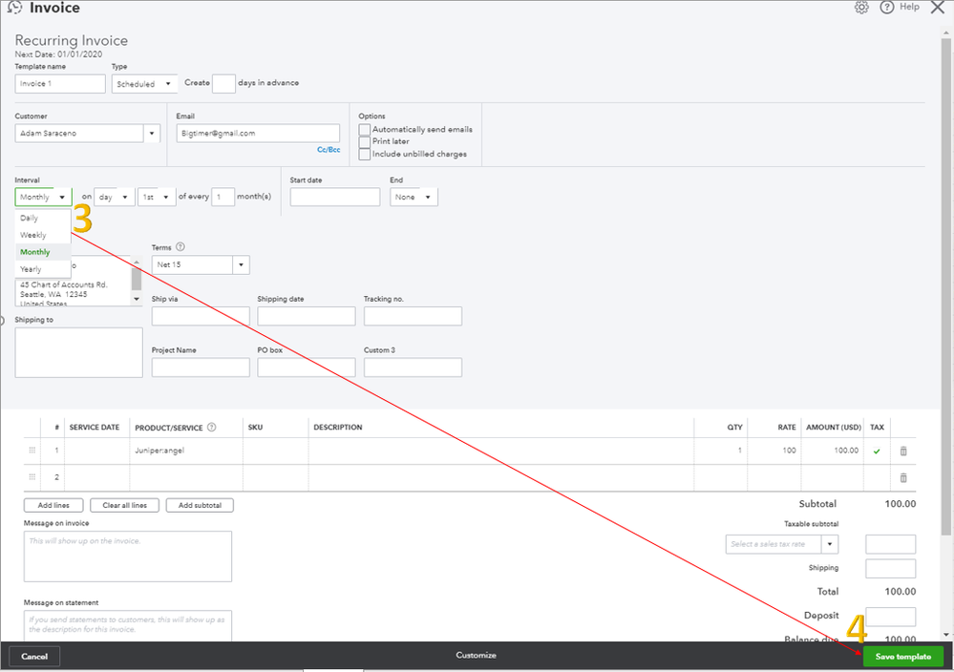Enable Automatically send emails
This screenshot has height=672, width=954.
coord(365,130)
